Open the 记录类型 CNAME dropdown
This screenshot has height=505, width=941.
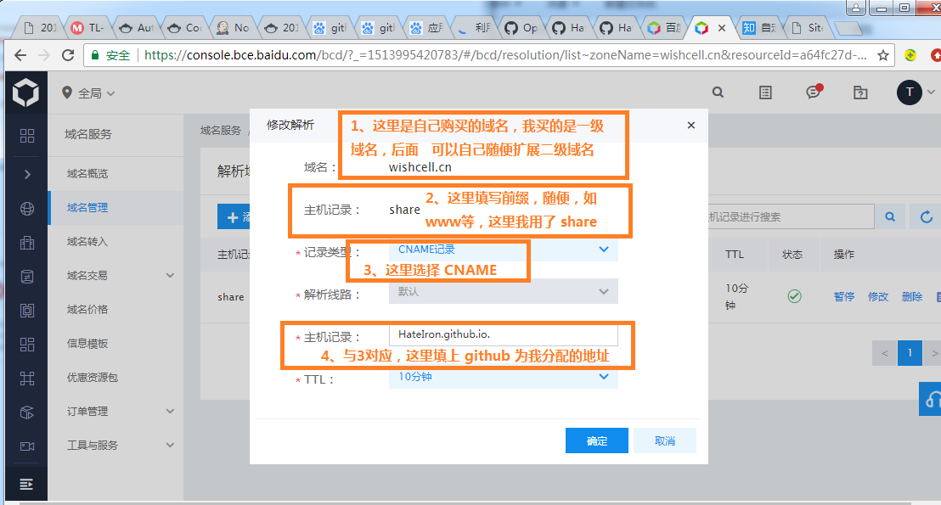503,250
